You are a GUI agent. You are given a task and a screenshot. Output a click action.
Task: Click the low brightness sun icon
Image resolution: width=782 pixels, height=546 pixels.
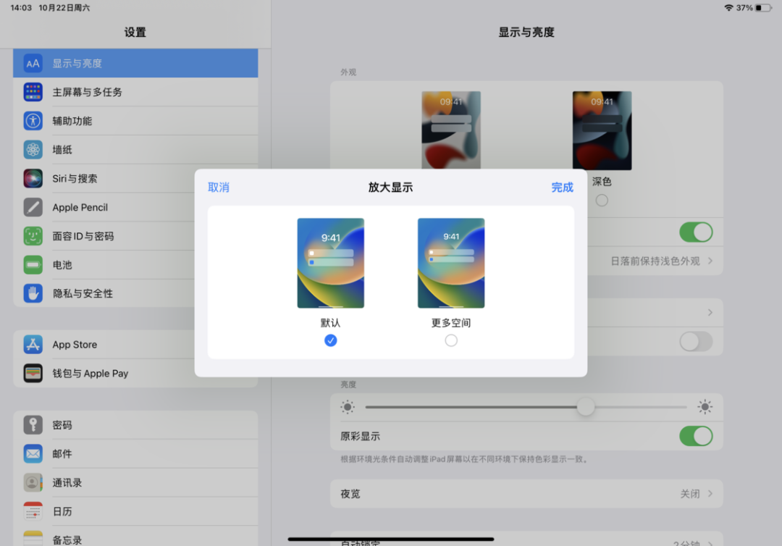(348, 407)
